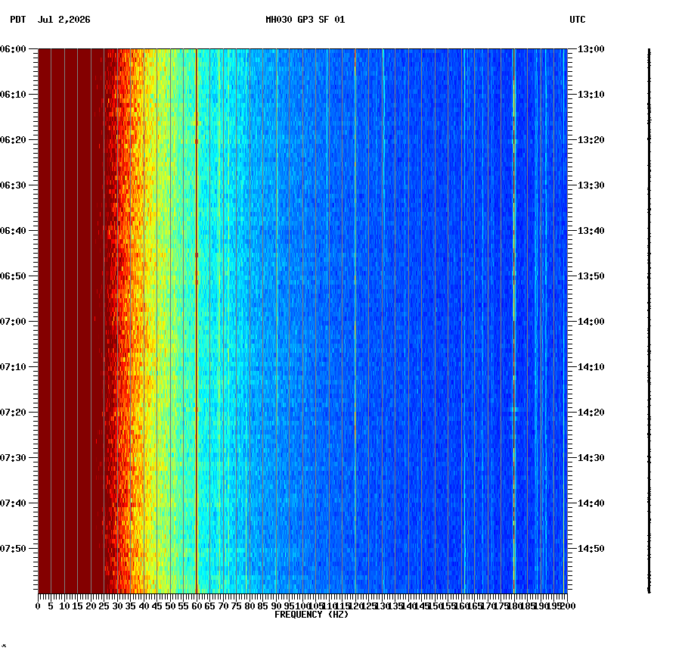Click the '07:30' PDT time label

13,458
